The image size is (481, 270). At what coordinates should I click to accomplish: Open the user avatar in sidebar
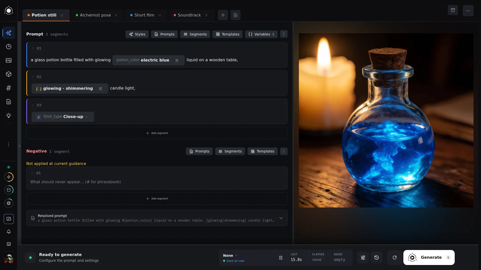tap(9, 259)
